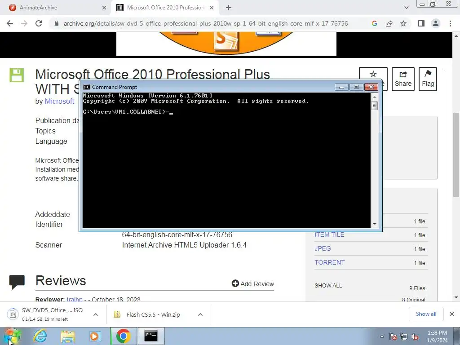Click the browser page vertical scrollbar thumb
The width and height of the screenshot is (460, 345).
click(x=456, y=155)
